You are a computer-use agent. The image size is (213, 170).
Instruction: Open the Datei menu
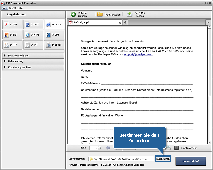tap(5, 8)
